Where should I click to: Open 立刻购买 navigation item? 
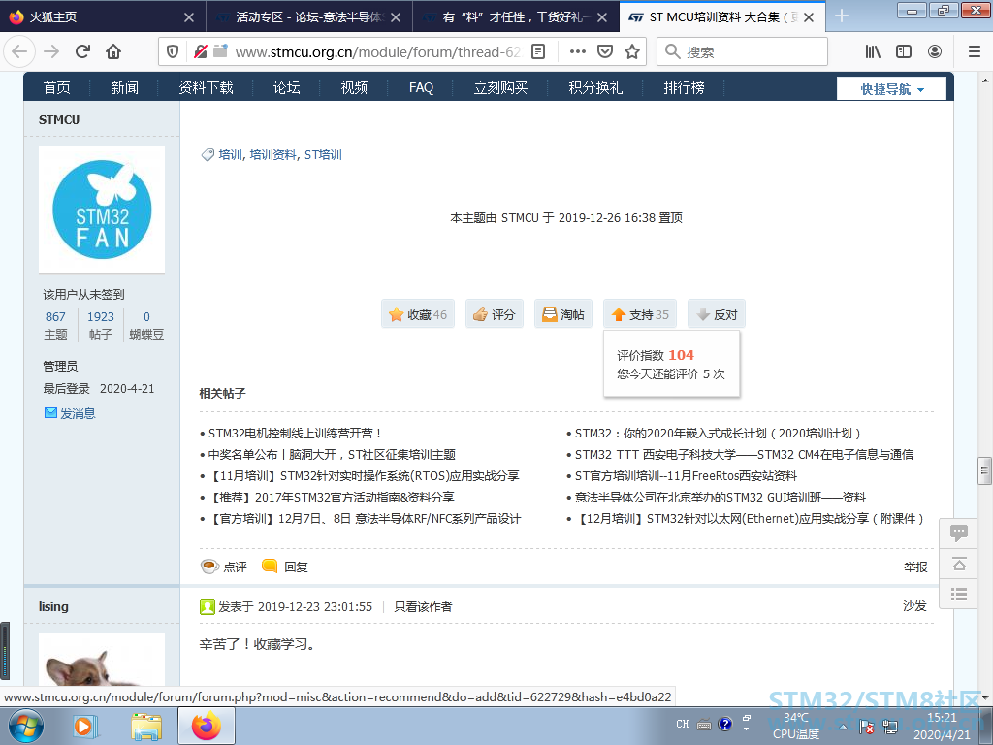[x=500, y=87]
